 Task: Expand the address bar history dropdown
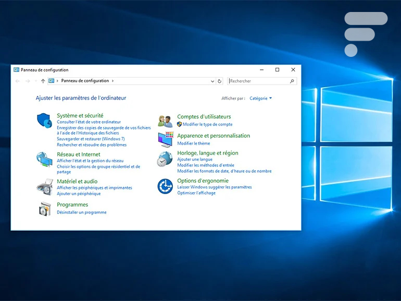(212, 81)
